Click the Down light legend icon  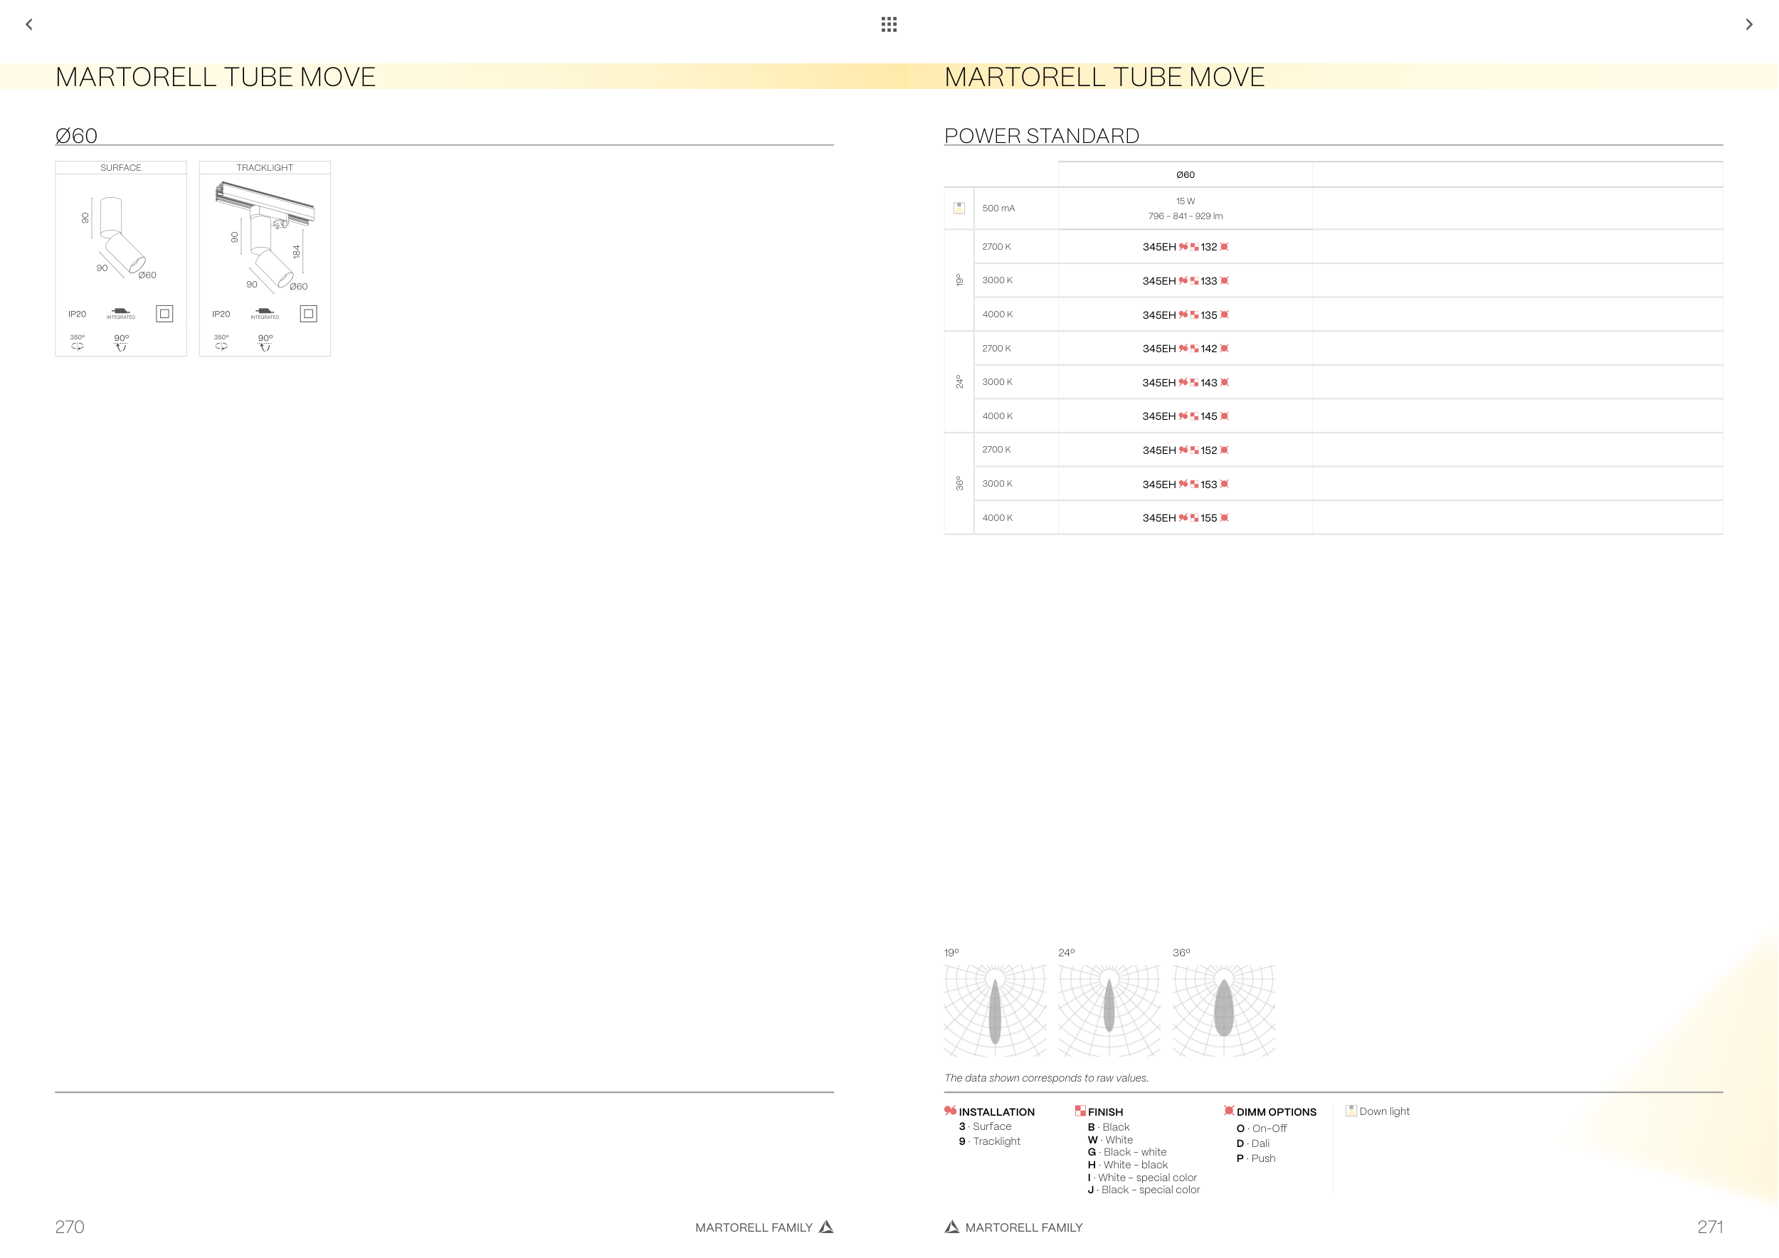1351,1111
